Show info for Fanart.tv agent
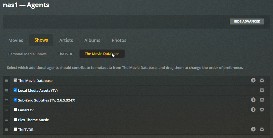This screenshot has height=138, width=273. (x=253, y=110)
